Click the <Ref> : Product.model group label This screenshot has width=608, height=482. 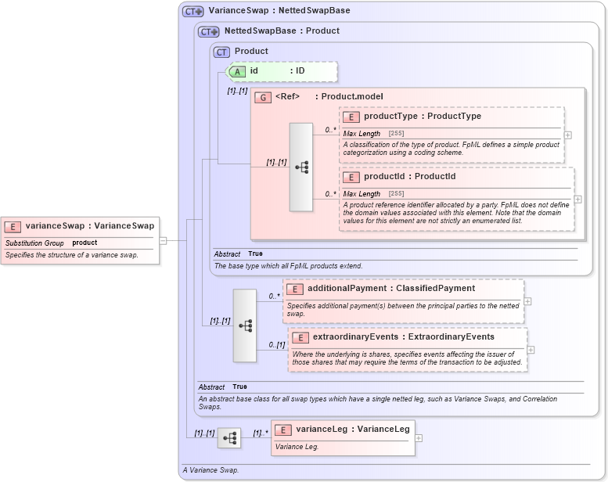(x=329, y=96)
